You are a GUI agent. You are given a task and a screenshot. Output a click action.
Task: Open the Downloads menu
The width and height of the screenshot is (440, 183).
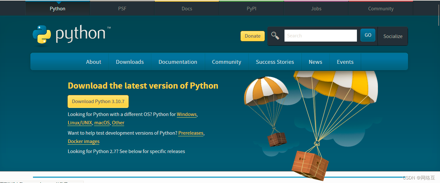130,62
